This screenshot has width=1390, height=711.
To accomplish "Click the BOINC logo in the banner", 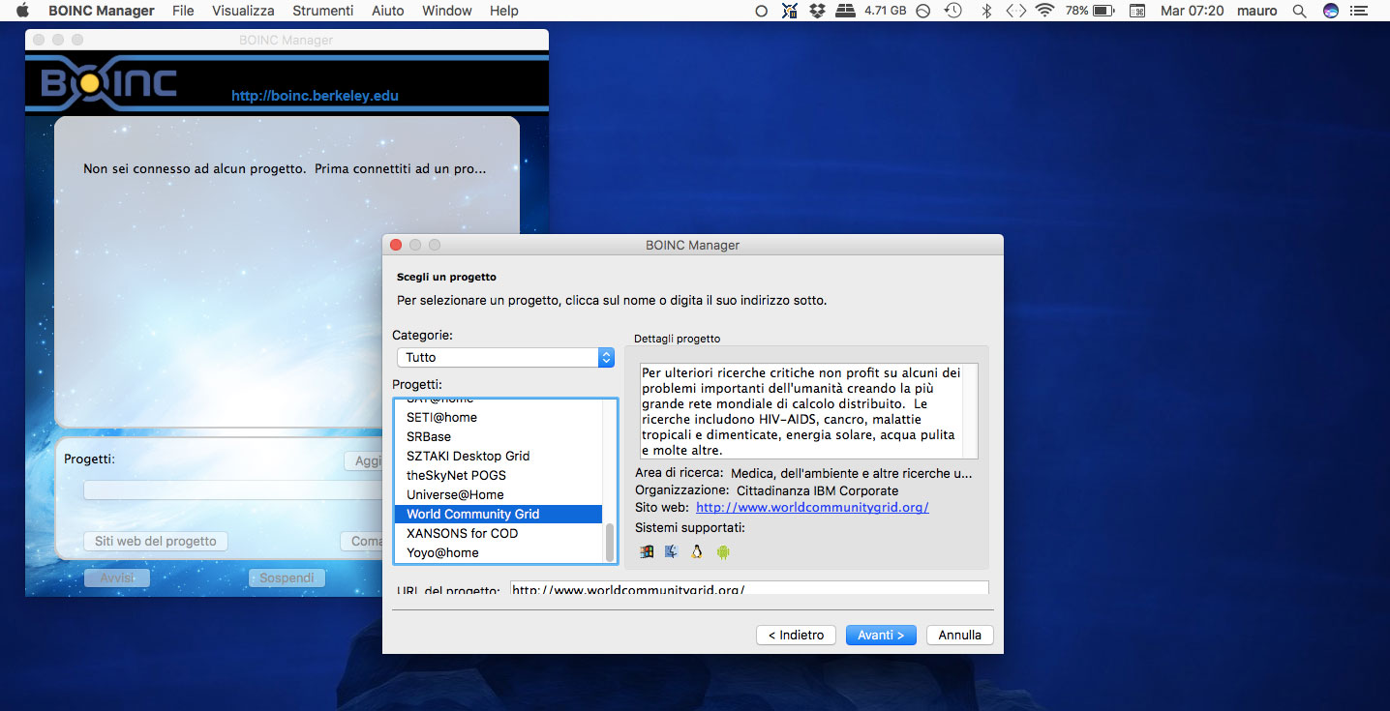I will (108, 84).
